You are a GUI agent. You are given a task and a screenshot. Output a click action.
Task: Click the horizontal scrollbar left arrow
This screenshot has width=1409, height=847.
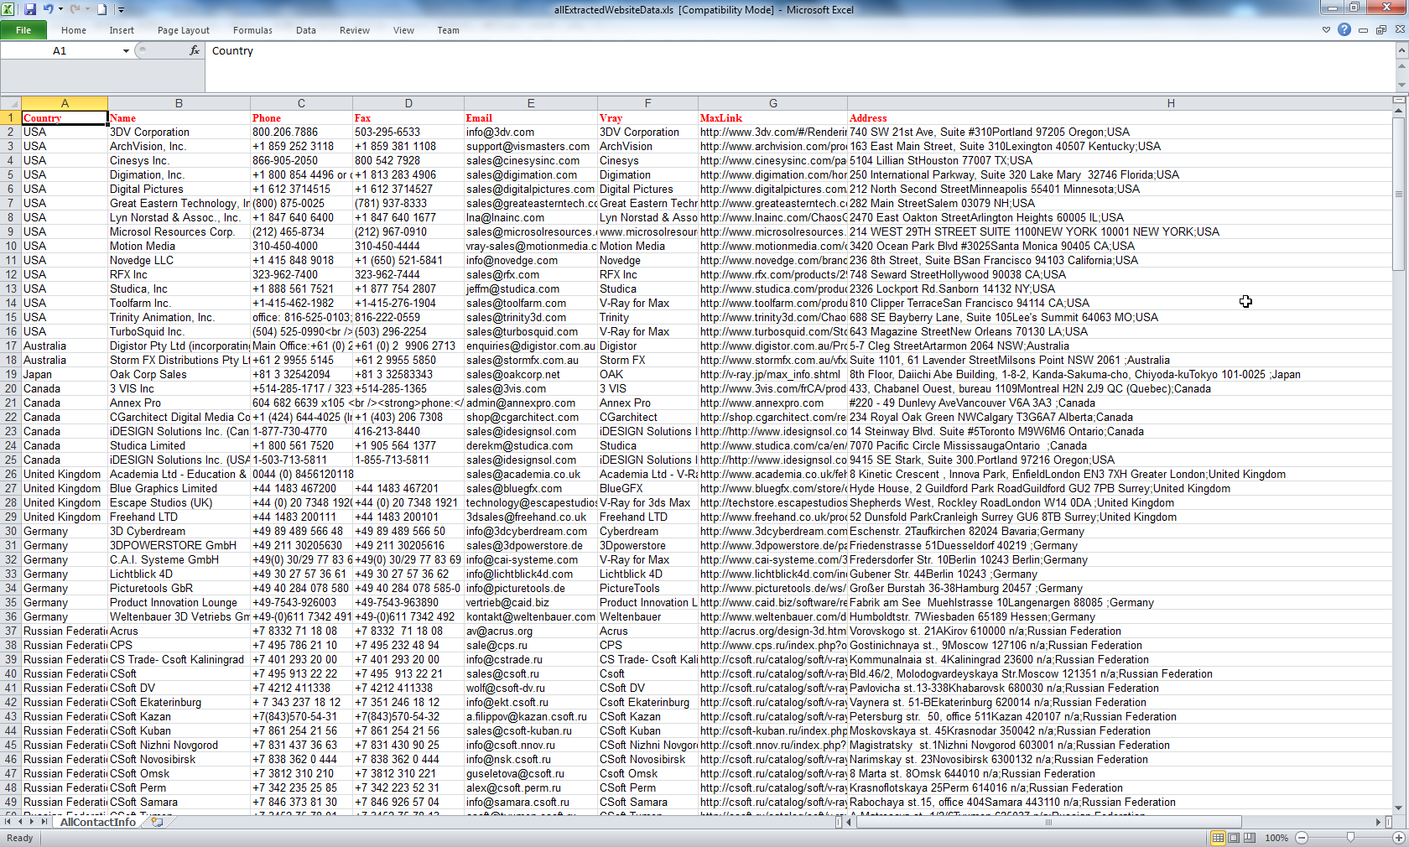(x=850, y=822)
